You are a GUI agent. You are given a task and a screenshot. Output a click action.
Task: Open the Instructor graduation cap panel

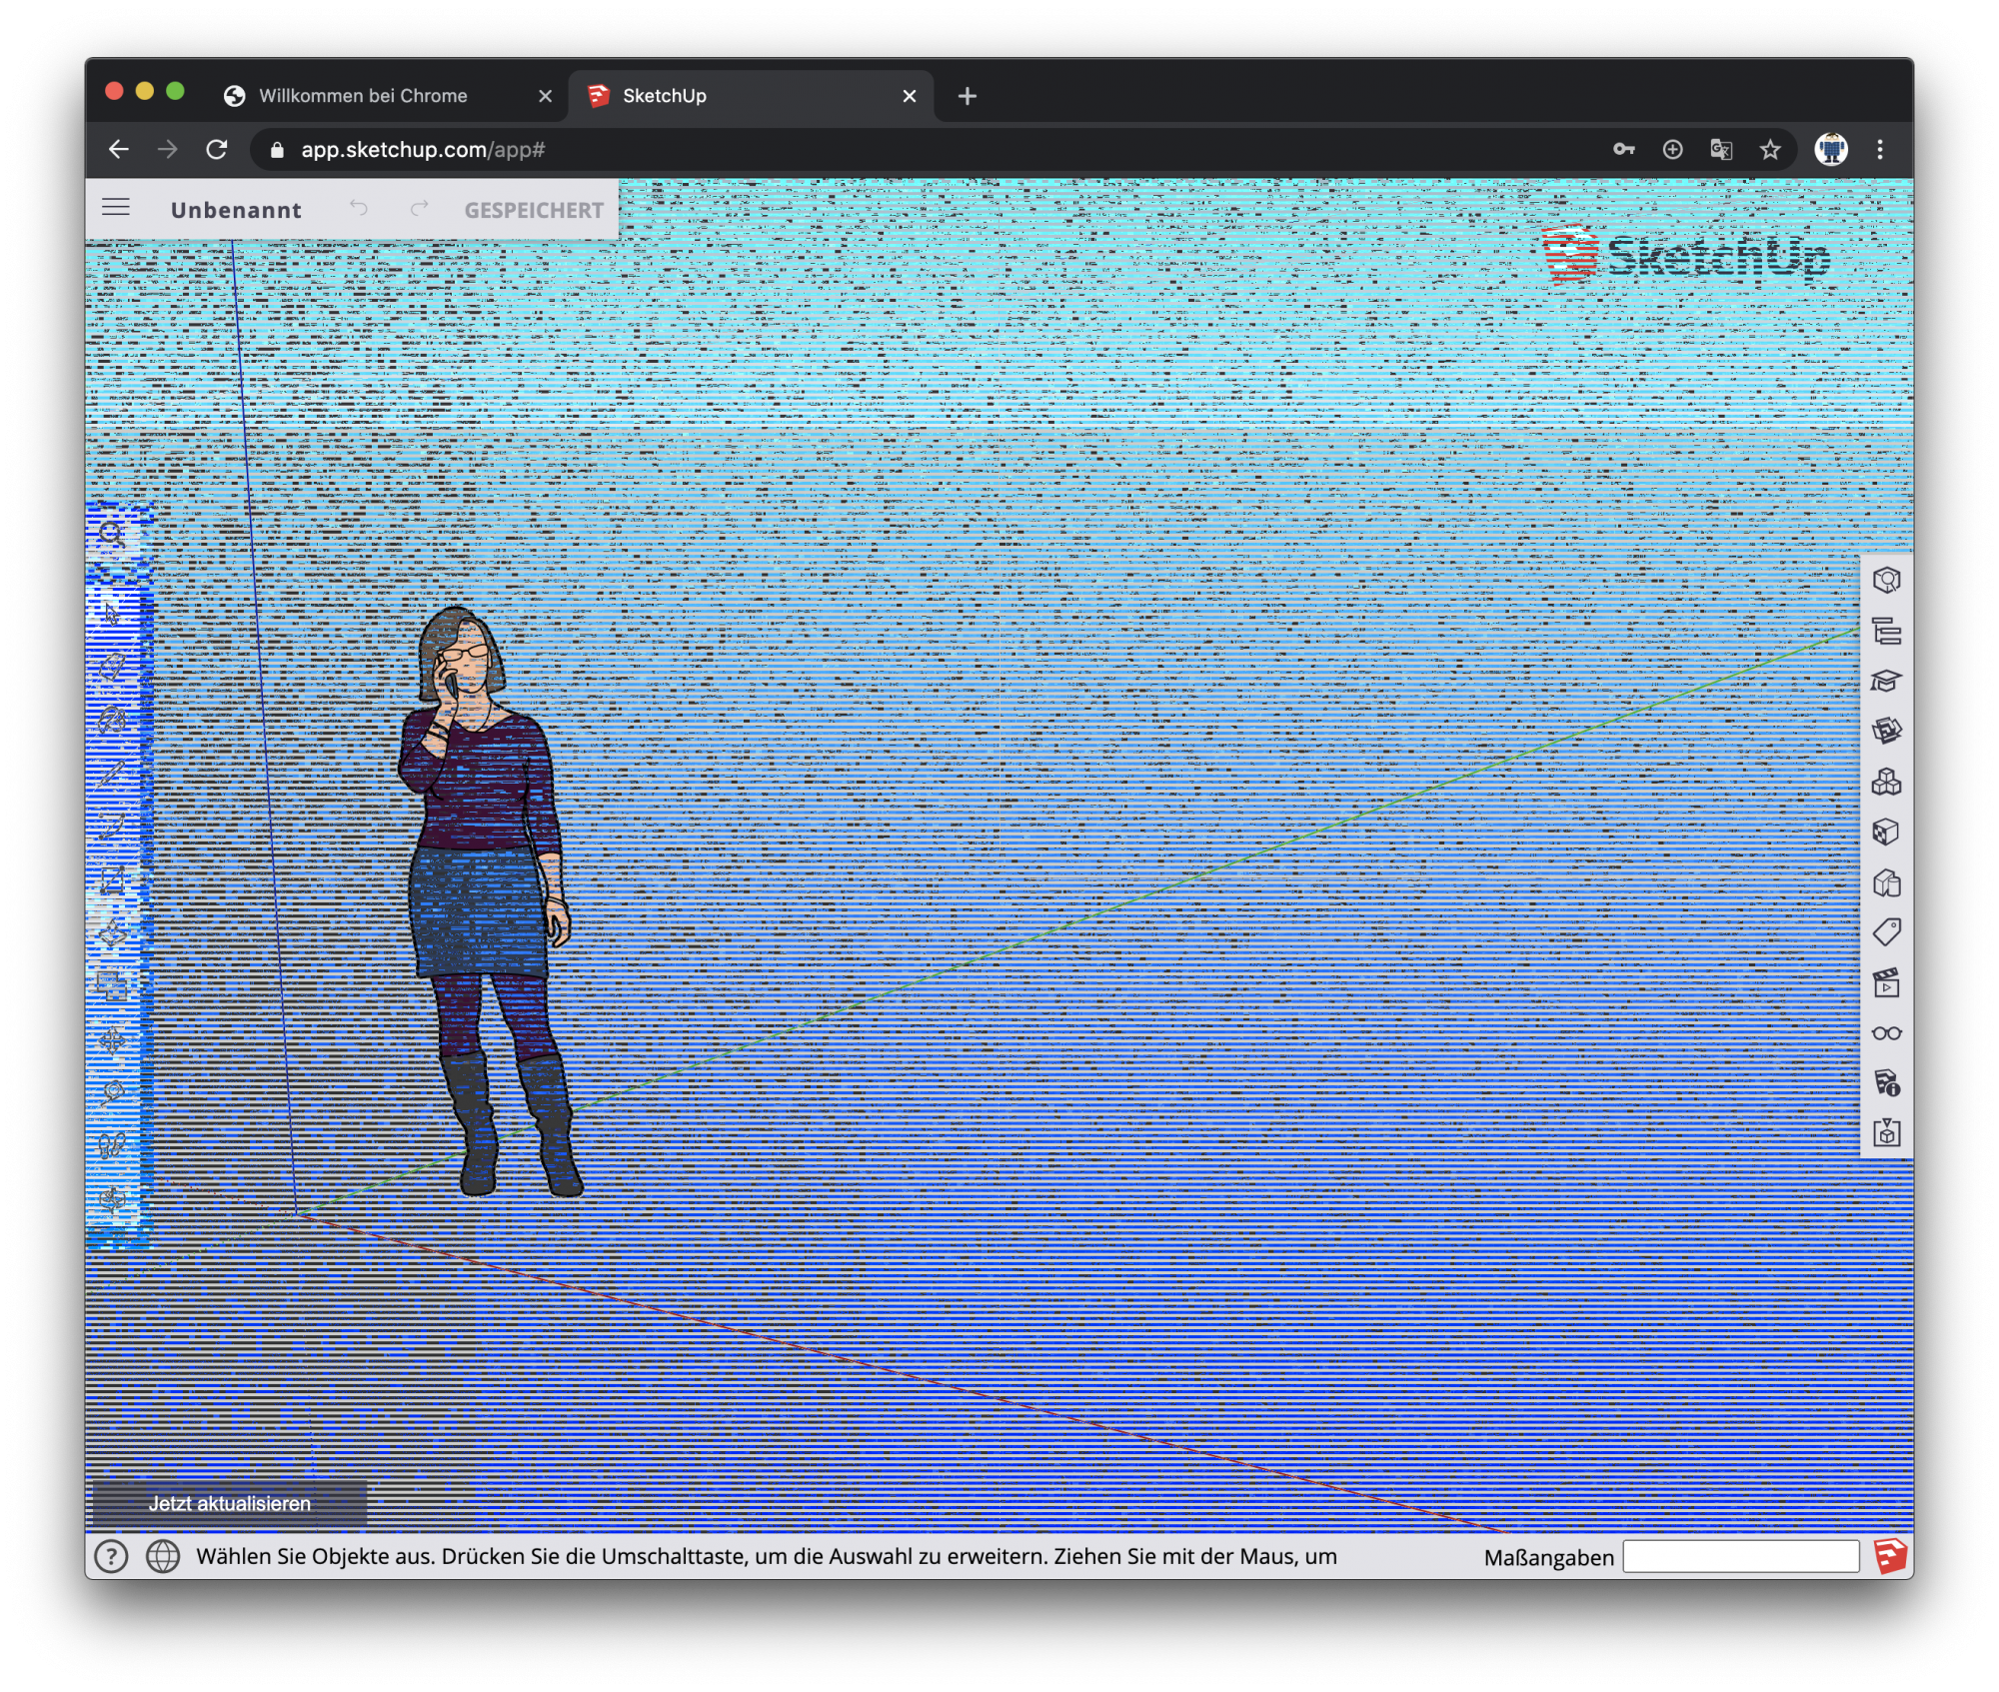click(1886, 682)
